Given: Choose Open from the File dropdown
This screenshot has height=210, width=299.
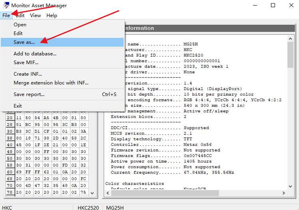Looking at the screenshot, I should click(x=20, y=25).
